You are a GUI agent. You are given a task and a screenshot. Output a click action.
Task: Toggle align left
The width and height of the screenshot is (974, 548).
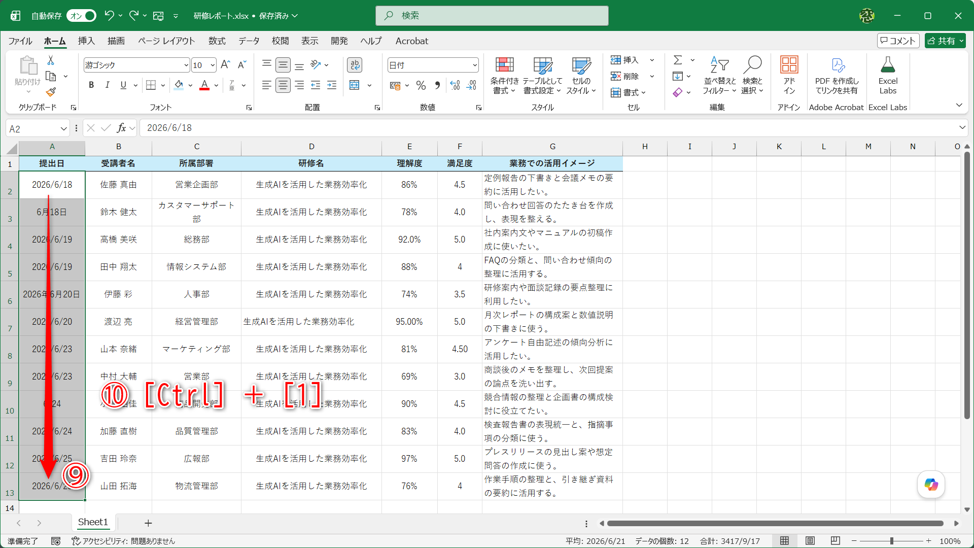pos(266,85)
